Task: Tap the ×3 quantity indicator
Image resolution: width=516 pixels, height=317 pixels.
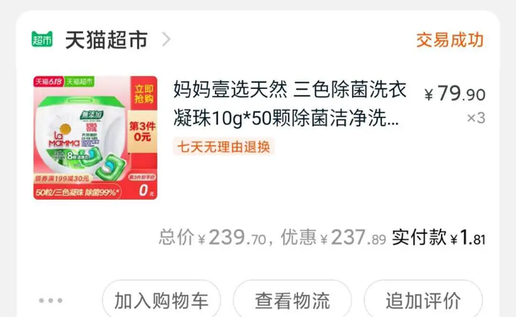Action: pyautogui.click(x=476, y=117)
